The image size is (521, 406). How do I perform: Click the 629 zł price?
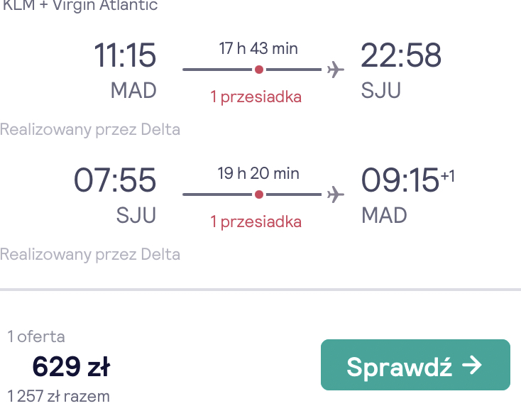[x=71, y=366]
